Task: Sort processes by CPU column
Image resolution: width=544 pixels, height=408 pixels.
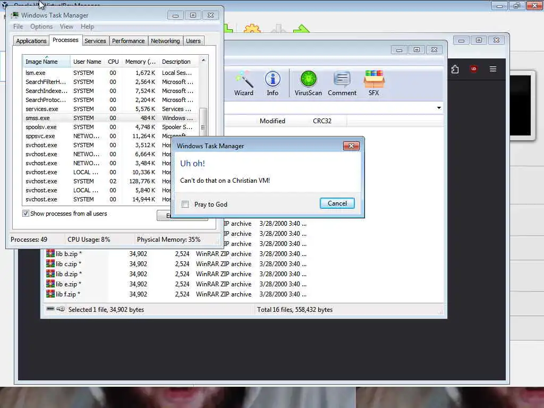Action: point(113,62)
